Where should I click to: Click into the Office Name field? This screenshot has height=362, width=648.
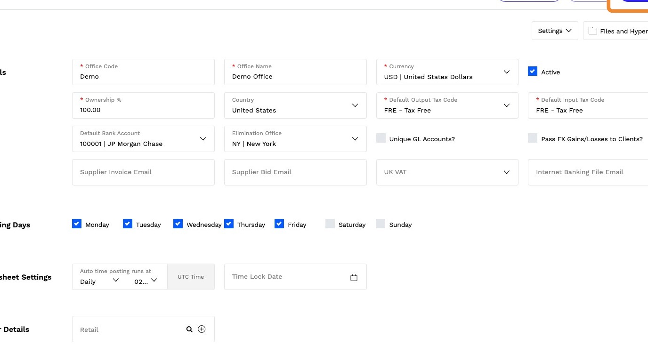click(x=295, y=76)
